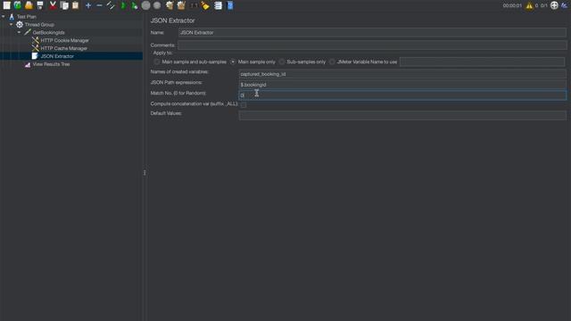Collapse the GetBookingIds sampler node

[x=20, y=32]
